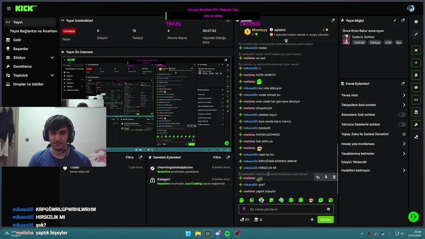Screen dimensions: 425x239
Task: Open the emoji picker in message box
Action: pyautogui.click(x=328, y=209)
